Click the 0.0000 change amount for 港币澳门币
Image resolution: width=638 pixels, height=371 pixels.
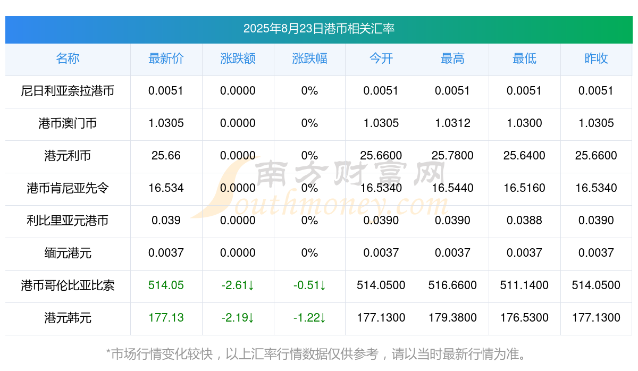click(x=238, y=123)
